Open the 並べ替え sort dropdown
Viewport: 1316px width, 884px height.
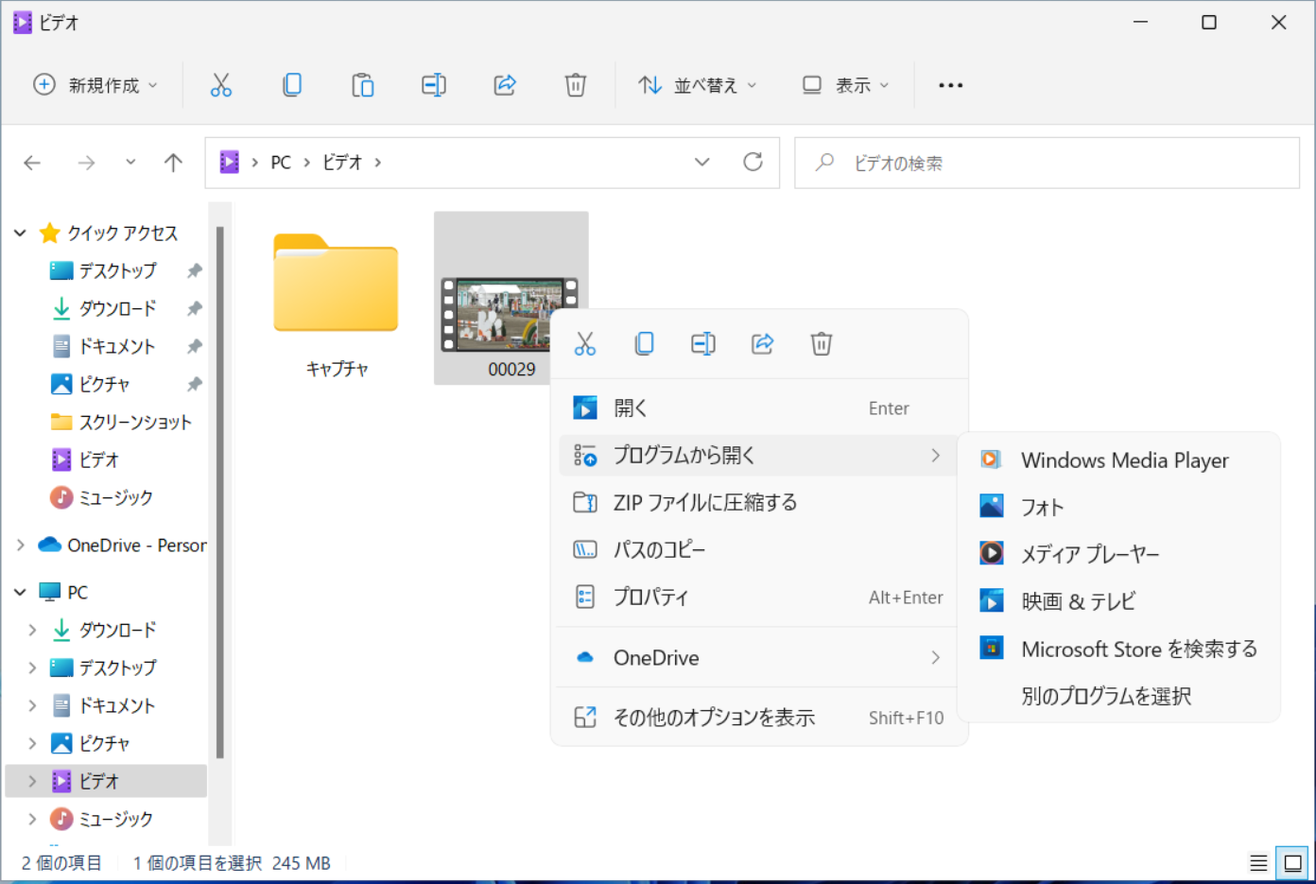coord(698,85)
